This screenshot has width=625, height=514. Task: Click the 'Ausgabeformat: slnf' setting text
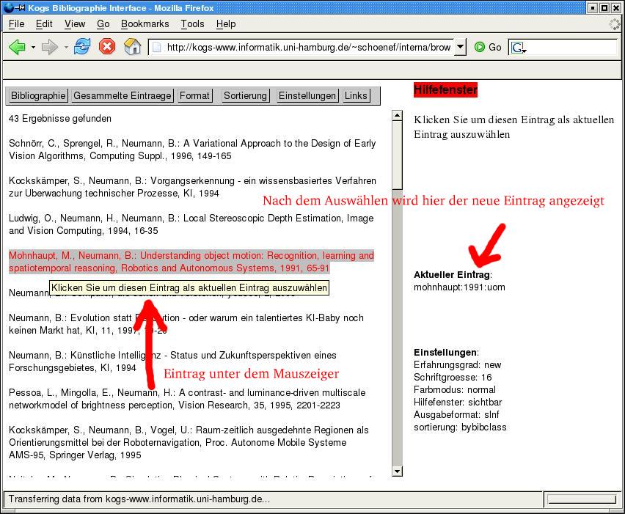(456, 415)
